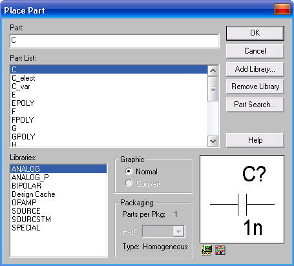Click the Part List scrollbar thumb
294x266 pixels.
(213, 88)
